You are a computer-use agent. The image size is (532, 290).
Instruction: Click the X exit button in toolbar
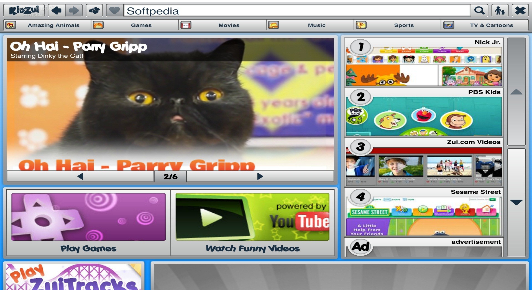520,11
